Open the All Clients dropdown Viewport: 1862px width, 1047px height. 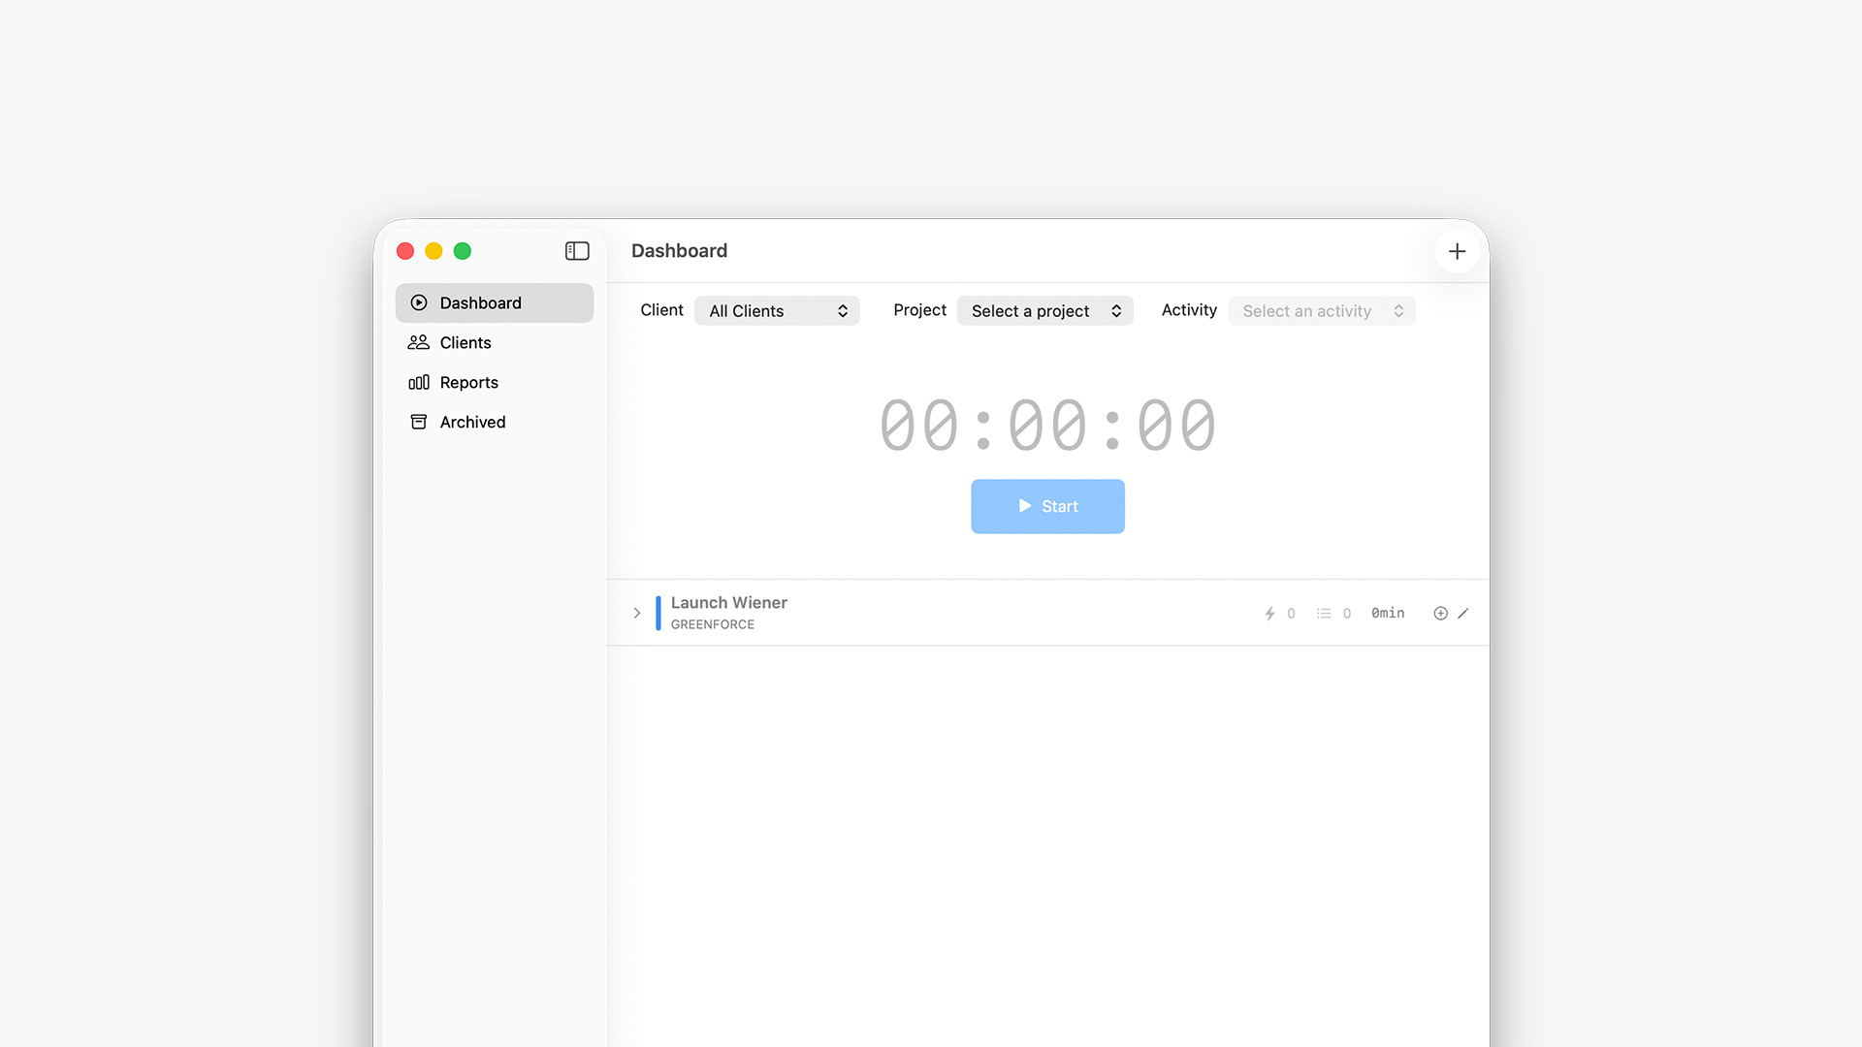click(777, 310)
